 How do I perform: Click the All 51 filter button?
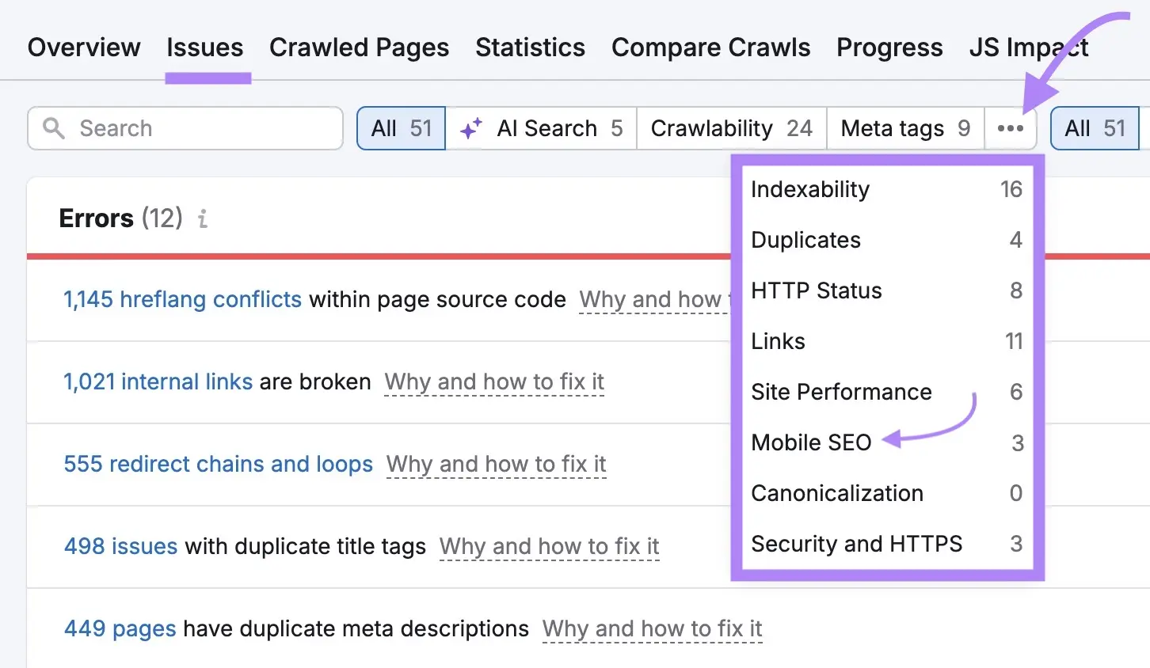[x=400, y=127]
